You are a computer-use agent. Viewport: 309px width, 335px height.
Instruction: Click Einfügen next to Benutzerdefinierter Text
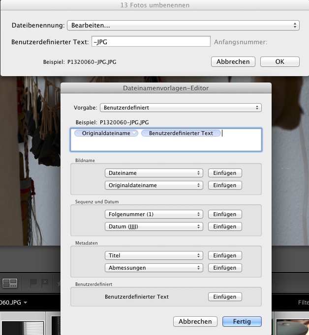pos(225,297)
